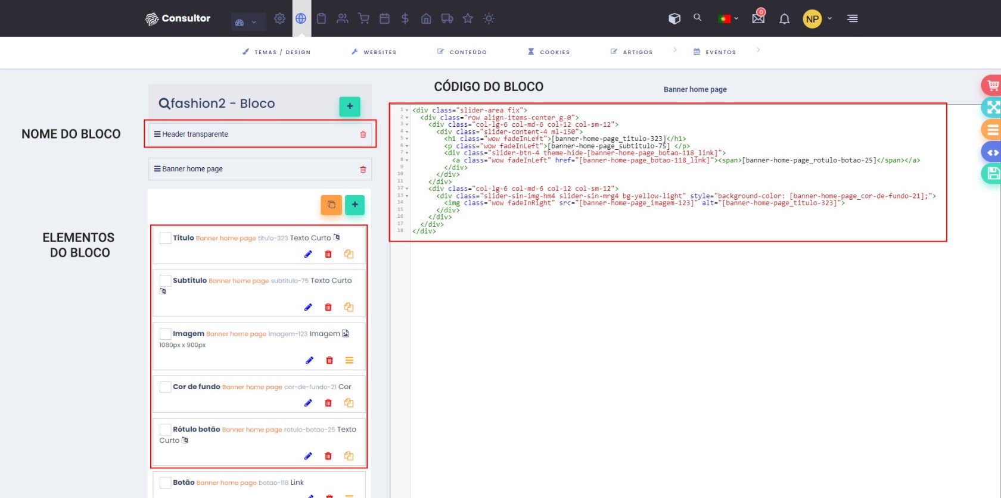Open the Artigos tab

point(632,52)
